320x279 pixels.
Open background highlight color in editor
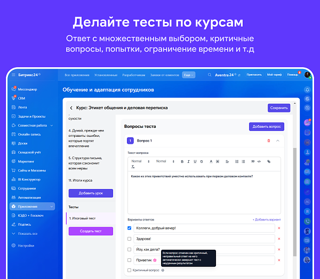[218, 161]
